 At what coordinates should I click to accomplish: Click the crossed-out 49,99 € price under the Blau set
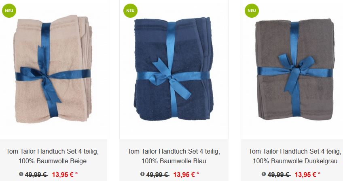pos(158,175)
